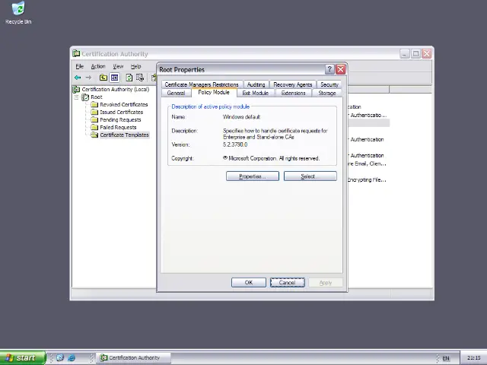Click the Root CA server icon
This screenshot has height=365, width=487.
(85, 97)
